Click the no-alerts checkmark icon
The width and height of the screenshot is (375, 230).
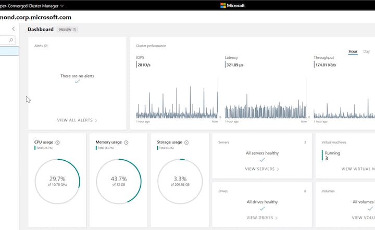point(77,82)
